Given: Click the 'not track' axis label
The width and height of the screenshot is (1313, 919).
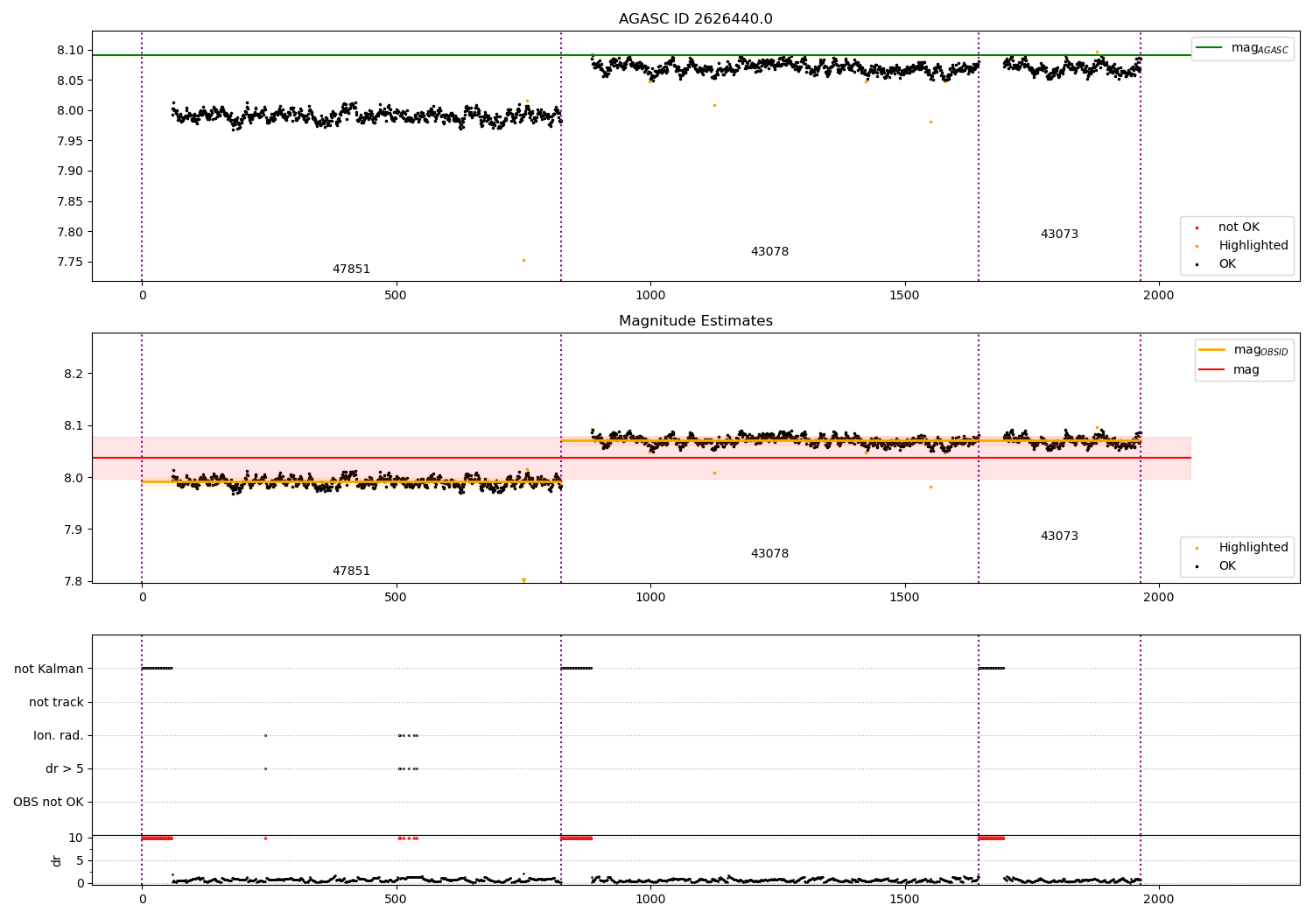Looking at the screenshot, I should (x=56, y=703).
